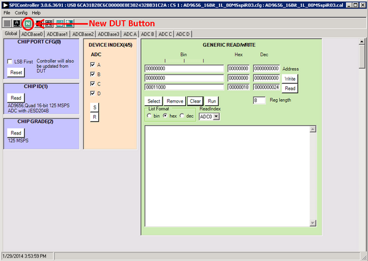
Task: Switch to the ADCBase1 tab
Action: click(58, 34)
